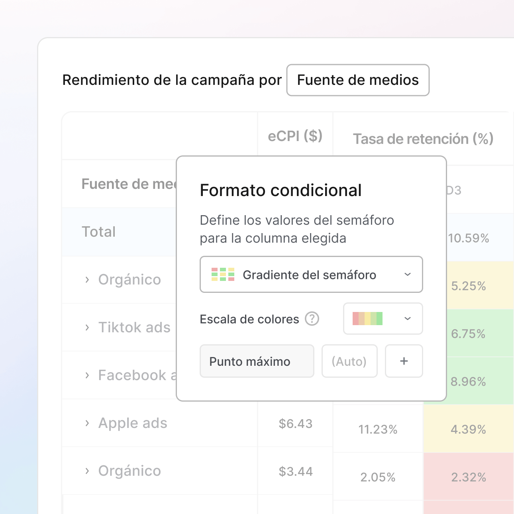Select the Tasa de retención (%) column header
Image resolution: width=514 pixels, height=514 pixels.
pyautogui.click(x=423, y=139)
